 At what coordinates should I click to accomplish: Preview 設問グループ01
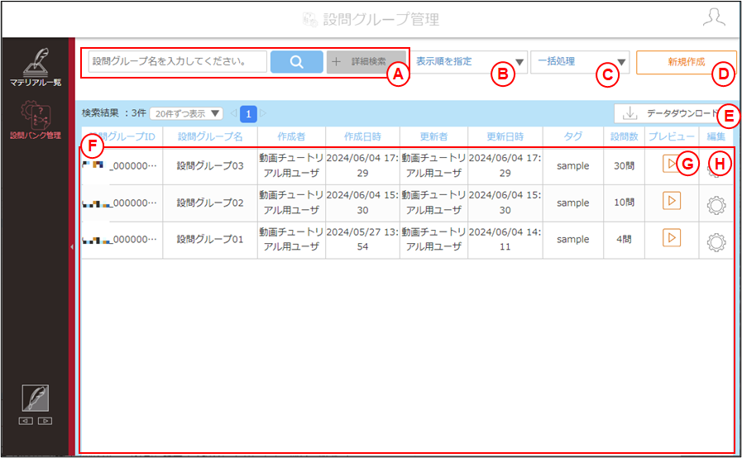(x=672, y=237)
